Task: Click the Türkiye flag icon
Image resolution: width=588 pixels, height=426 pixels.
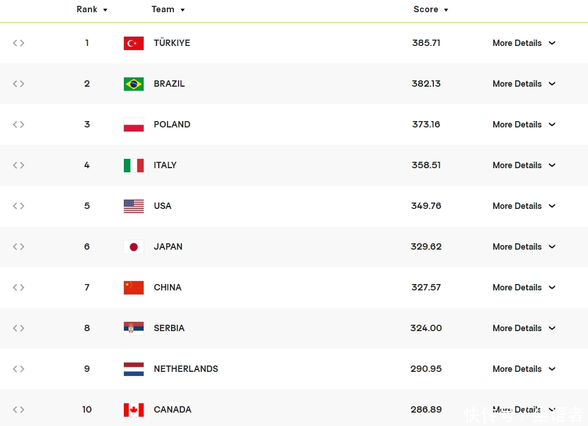Action: (134, 43)
